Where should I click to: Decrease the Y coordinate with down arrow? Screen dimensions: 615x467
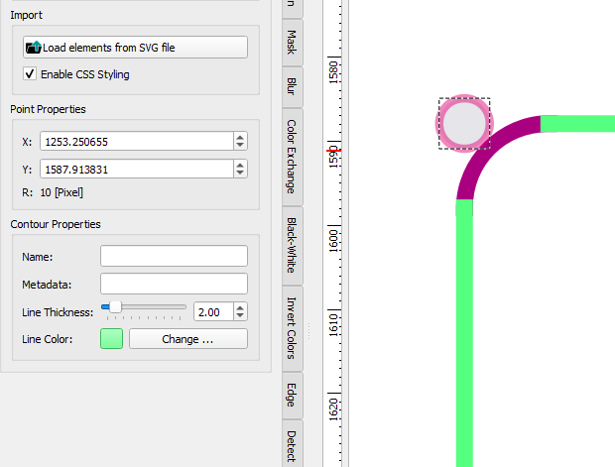point(241,175)
